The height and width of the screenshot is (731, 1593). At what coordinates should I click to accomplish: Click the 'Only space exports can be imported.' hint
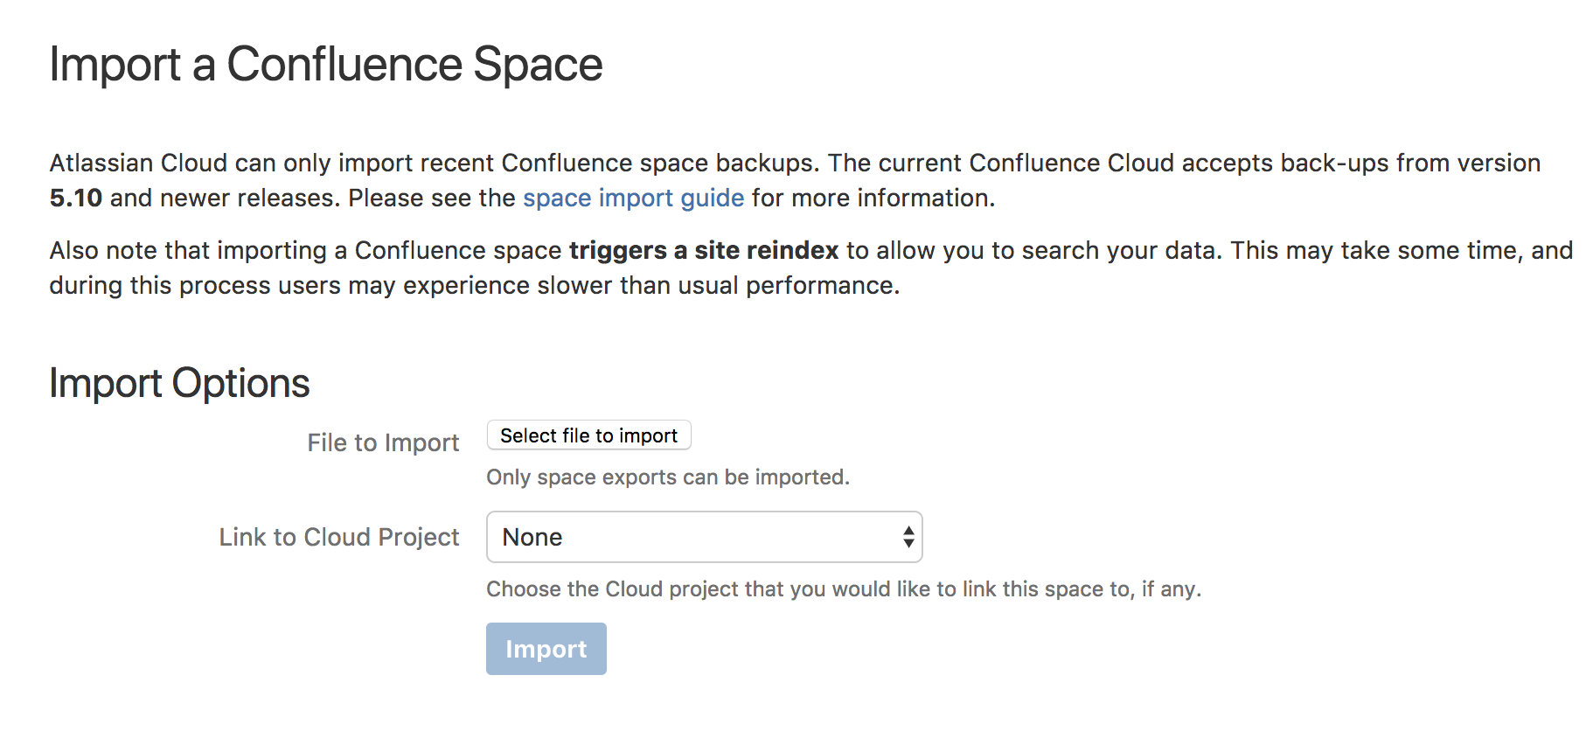[668, 477]
